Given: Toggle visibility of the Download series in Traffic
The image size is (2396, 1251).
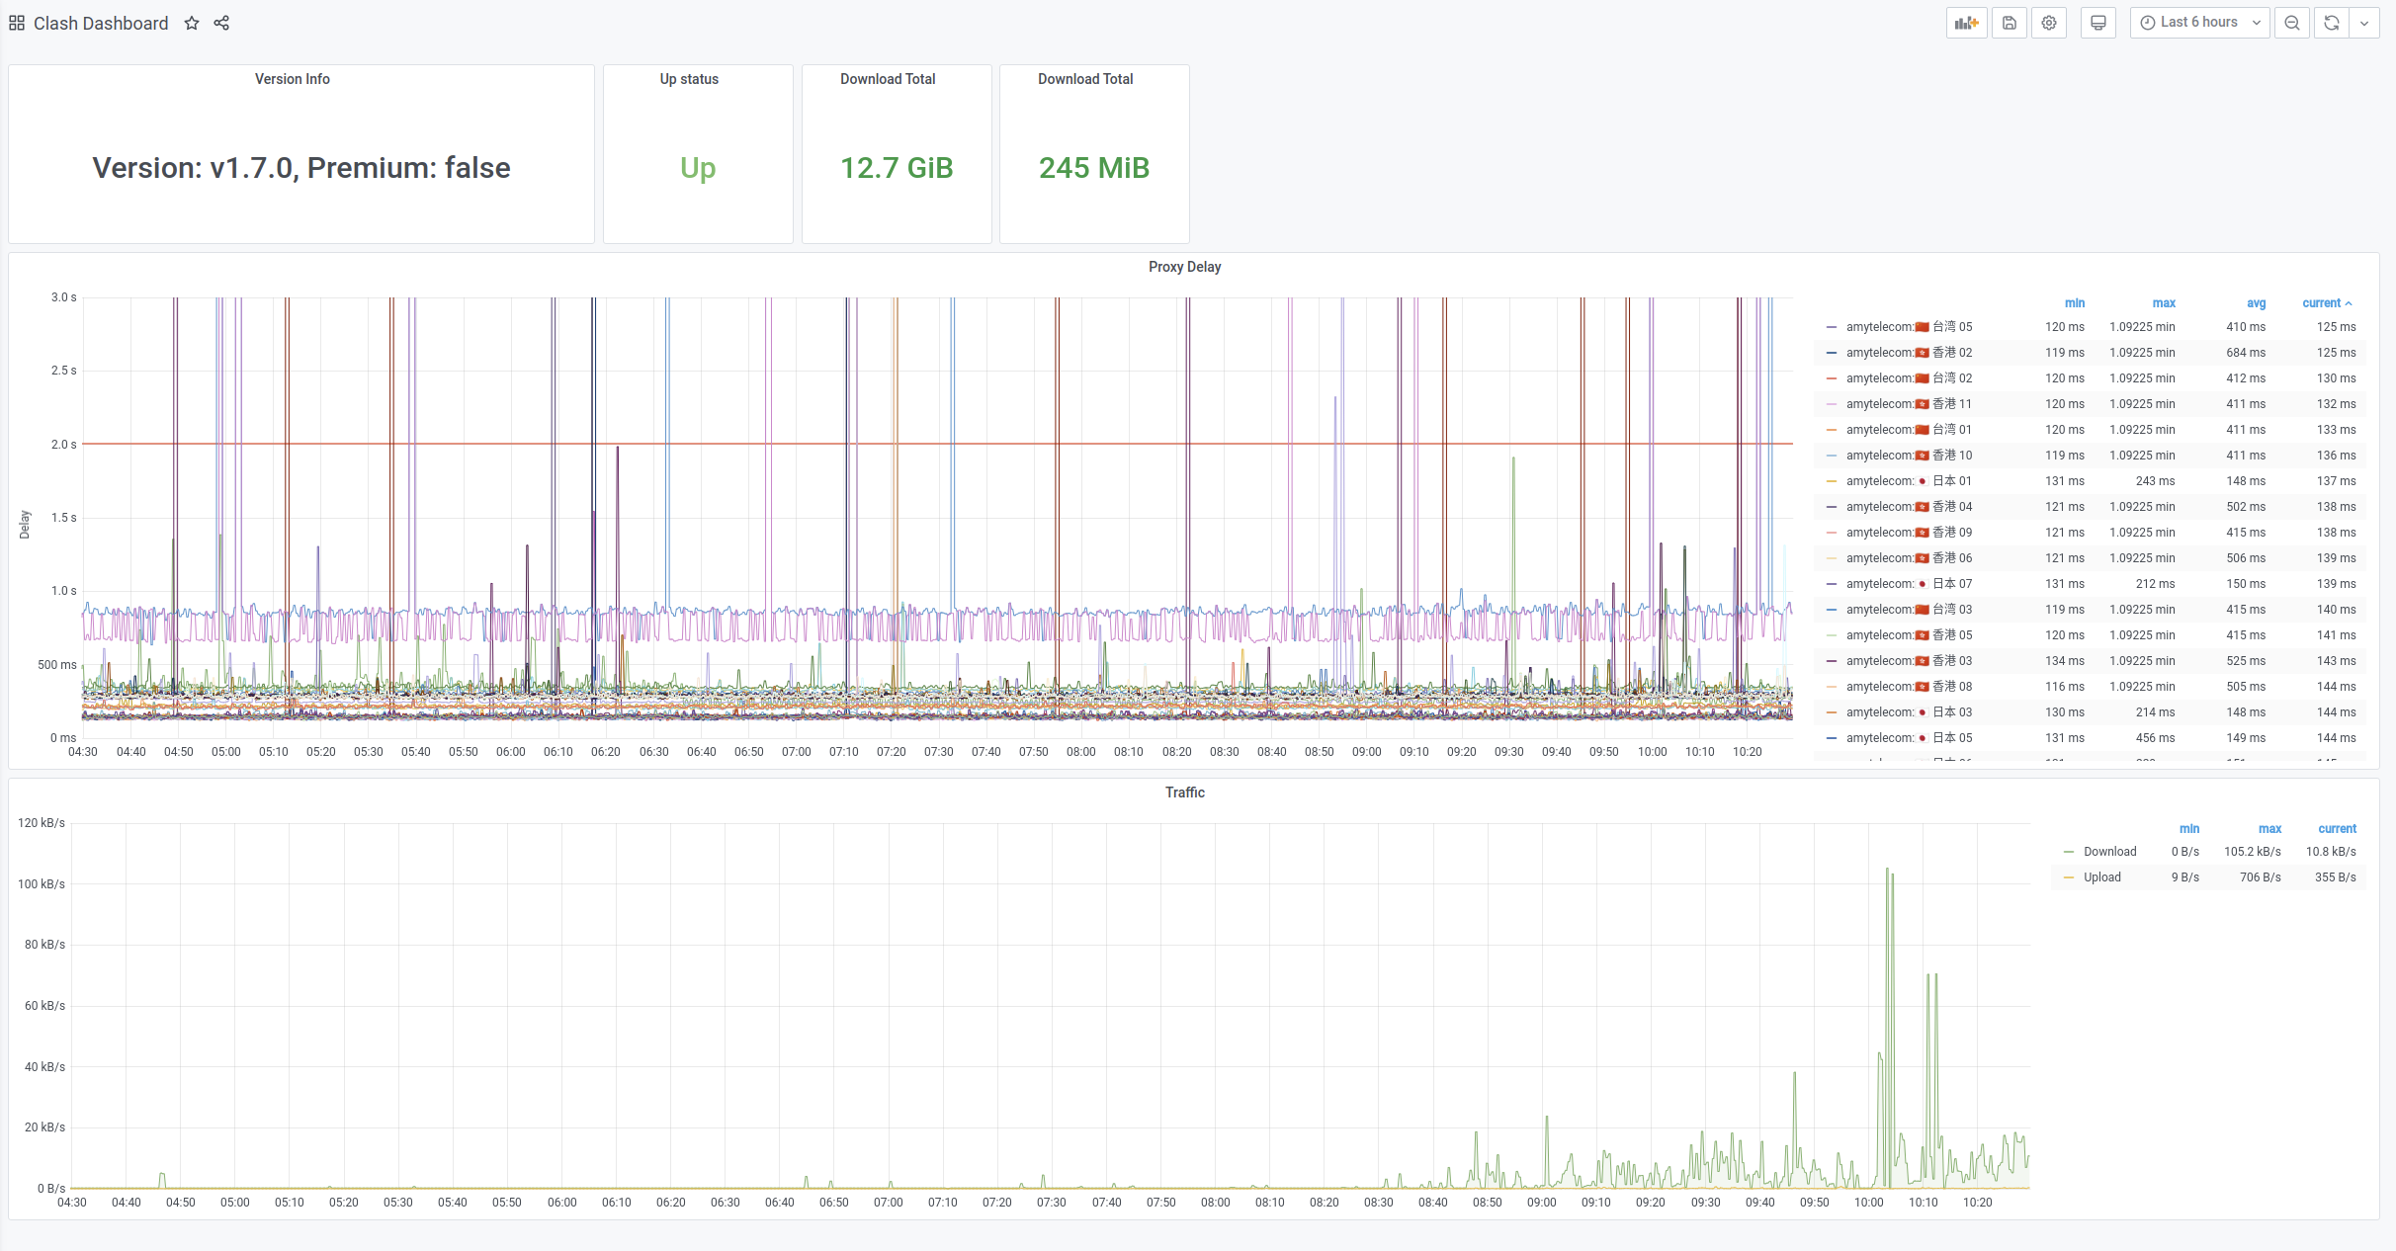Looking at the screenshot, I should click(x=2110, y=851).
